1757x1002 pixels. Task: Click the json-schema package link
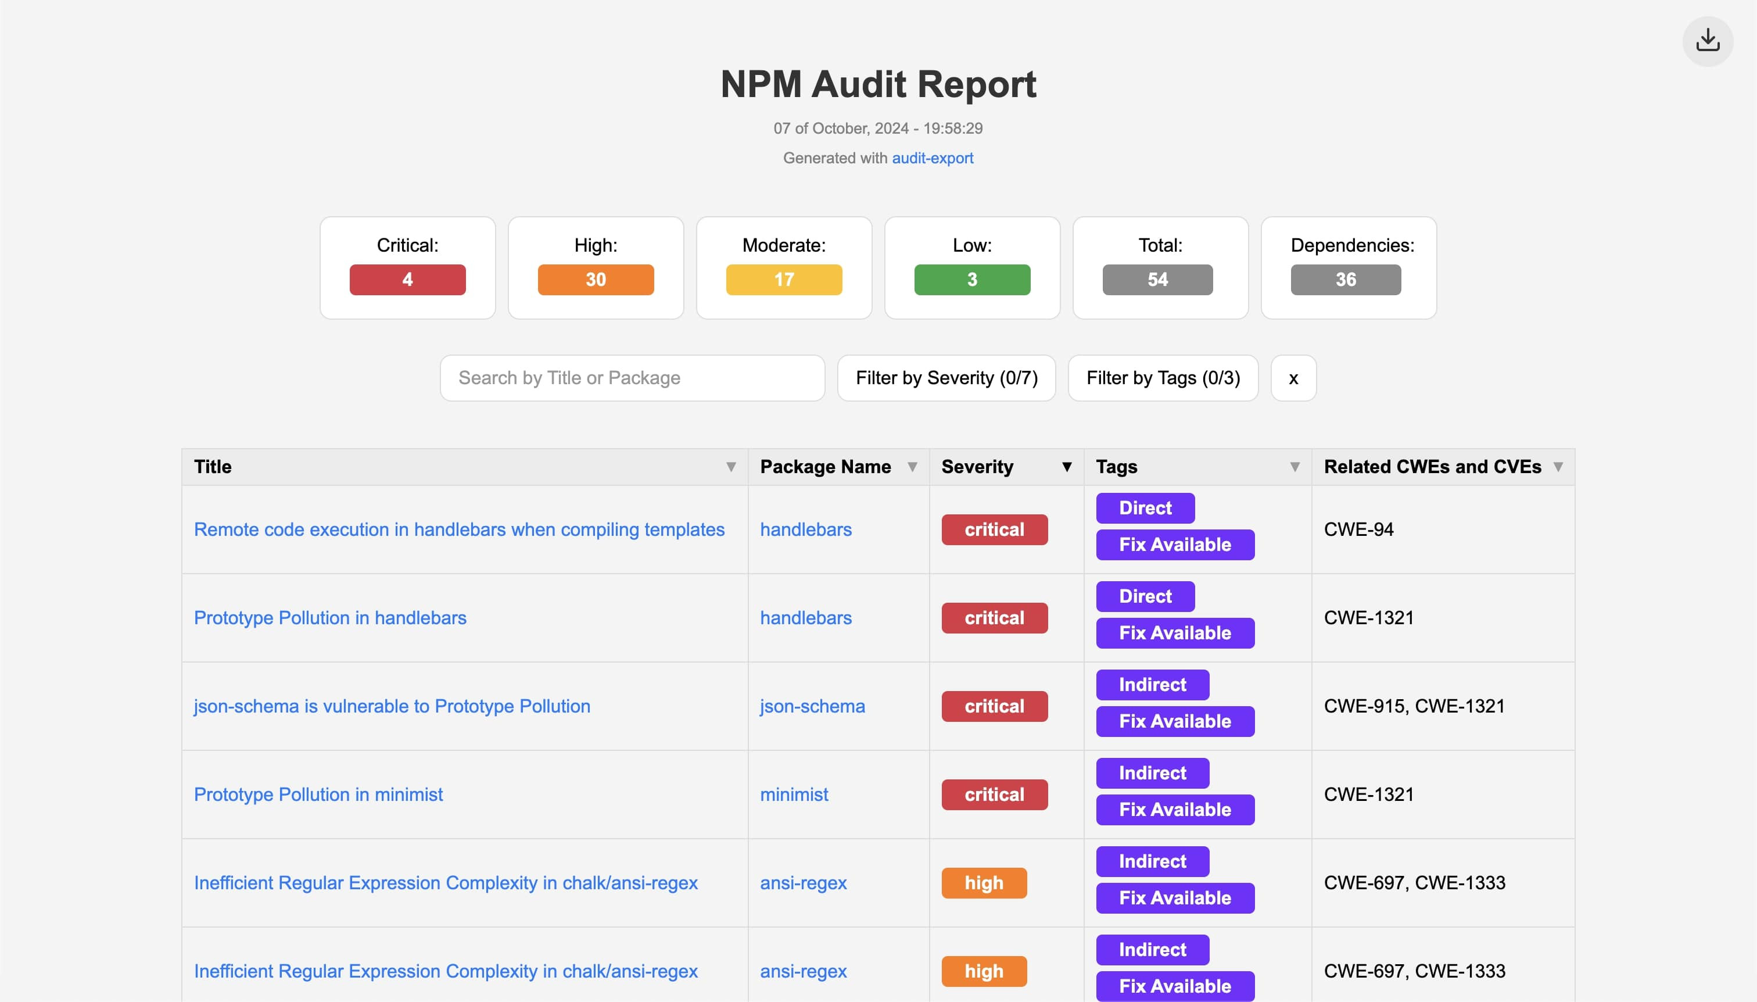[x=812, y=707]
